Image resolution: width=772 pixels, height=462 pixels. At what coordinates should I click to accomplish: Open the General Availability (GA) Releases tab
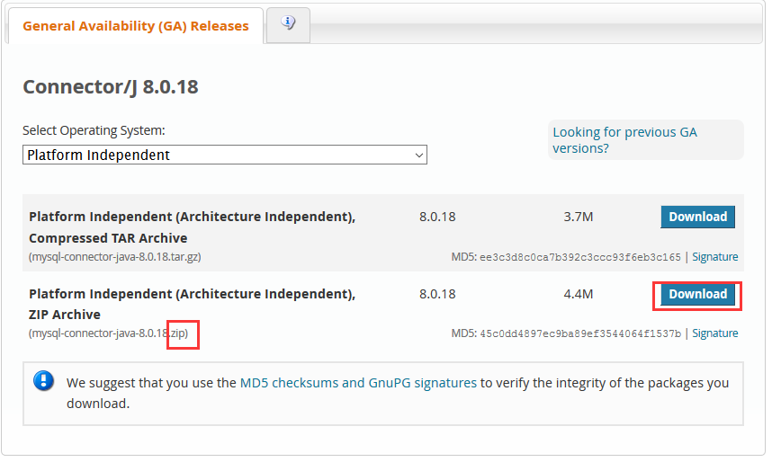(135, 26)
